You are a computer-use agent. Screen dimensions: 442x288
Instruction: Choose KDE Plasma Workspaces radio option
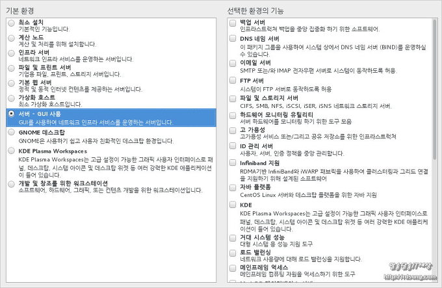point(12,151)
